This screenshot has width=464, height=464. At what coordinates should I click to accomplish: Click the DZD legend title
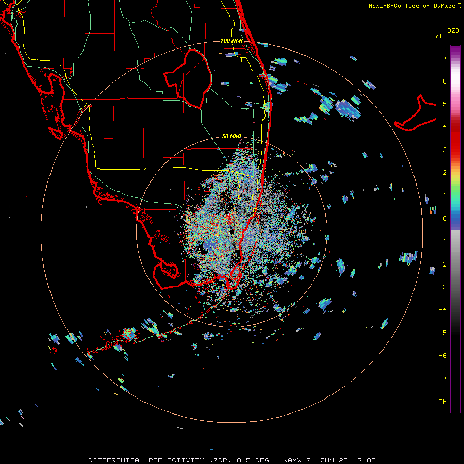[453, 31]
